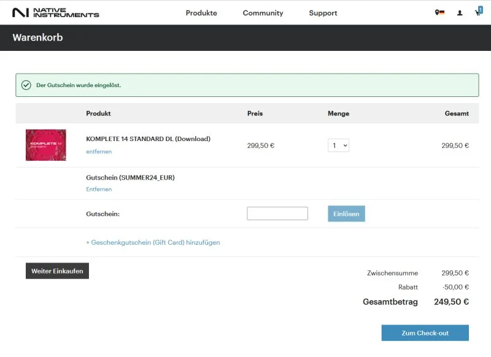Click the Komplete 14 product thumbnail
The height and width of the screenshot is (357, 491).
point(46,145)
